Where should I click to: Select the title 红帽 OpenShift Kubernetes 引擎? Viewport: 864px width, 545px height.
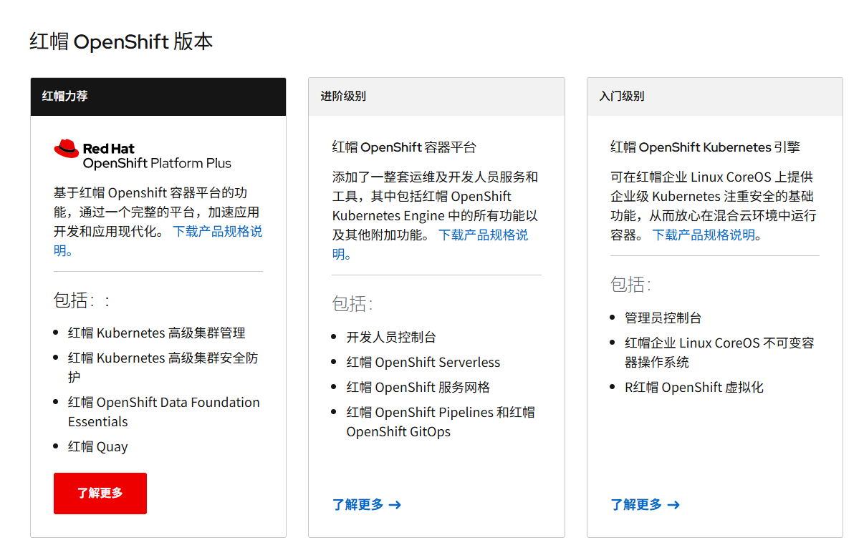(705, 147)
